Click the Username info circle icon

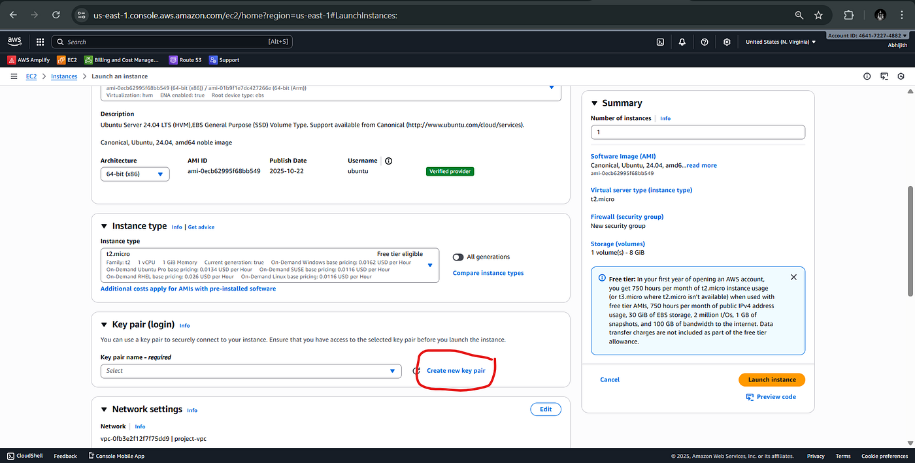point(388,161)
